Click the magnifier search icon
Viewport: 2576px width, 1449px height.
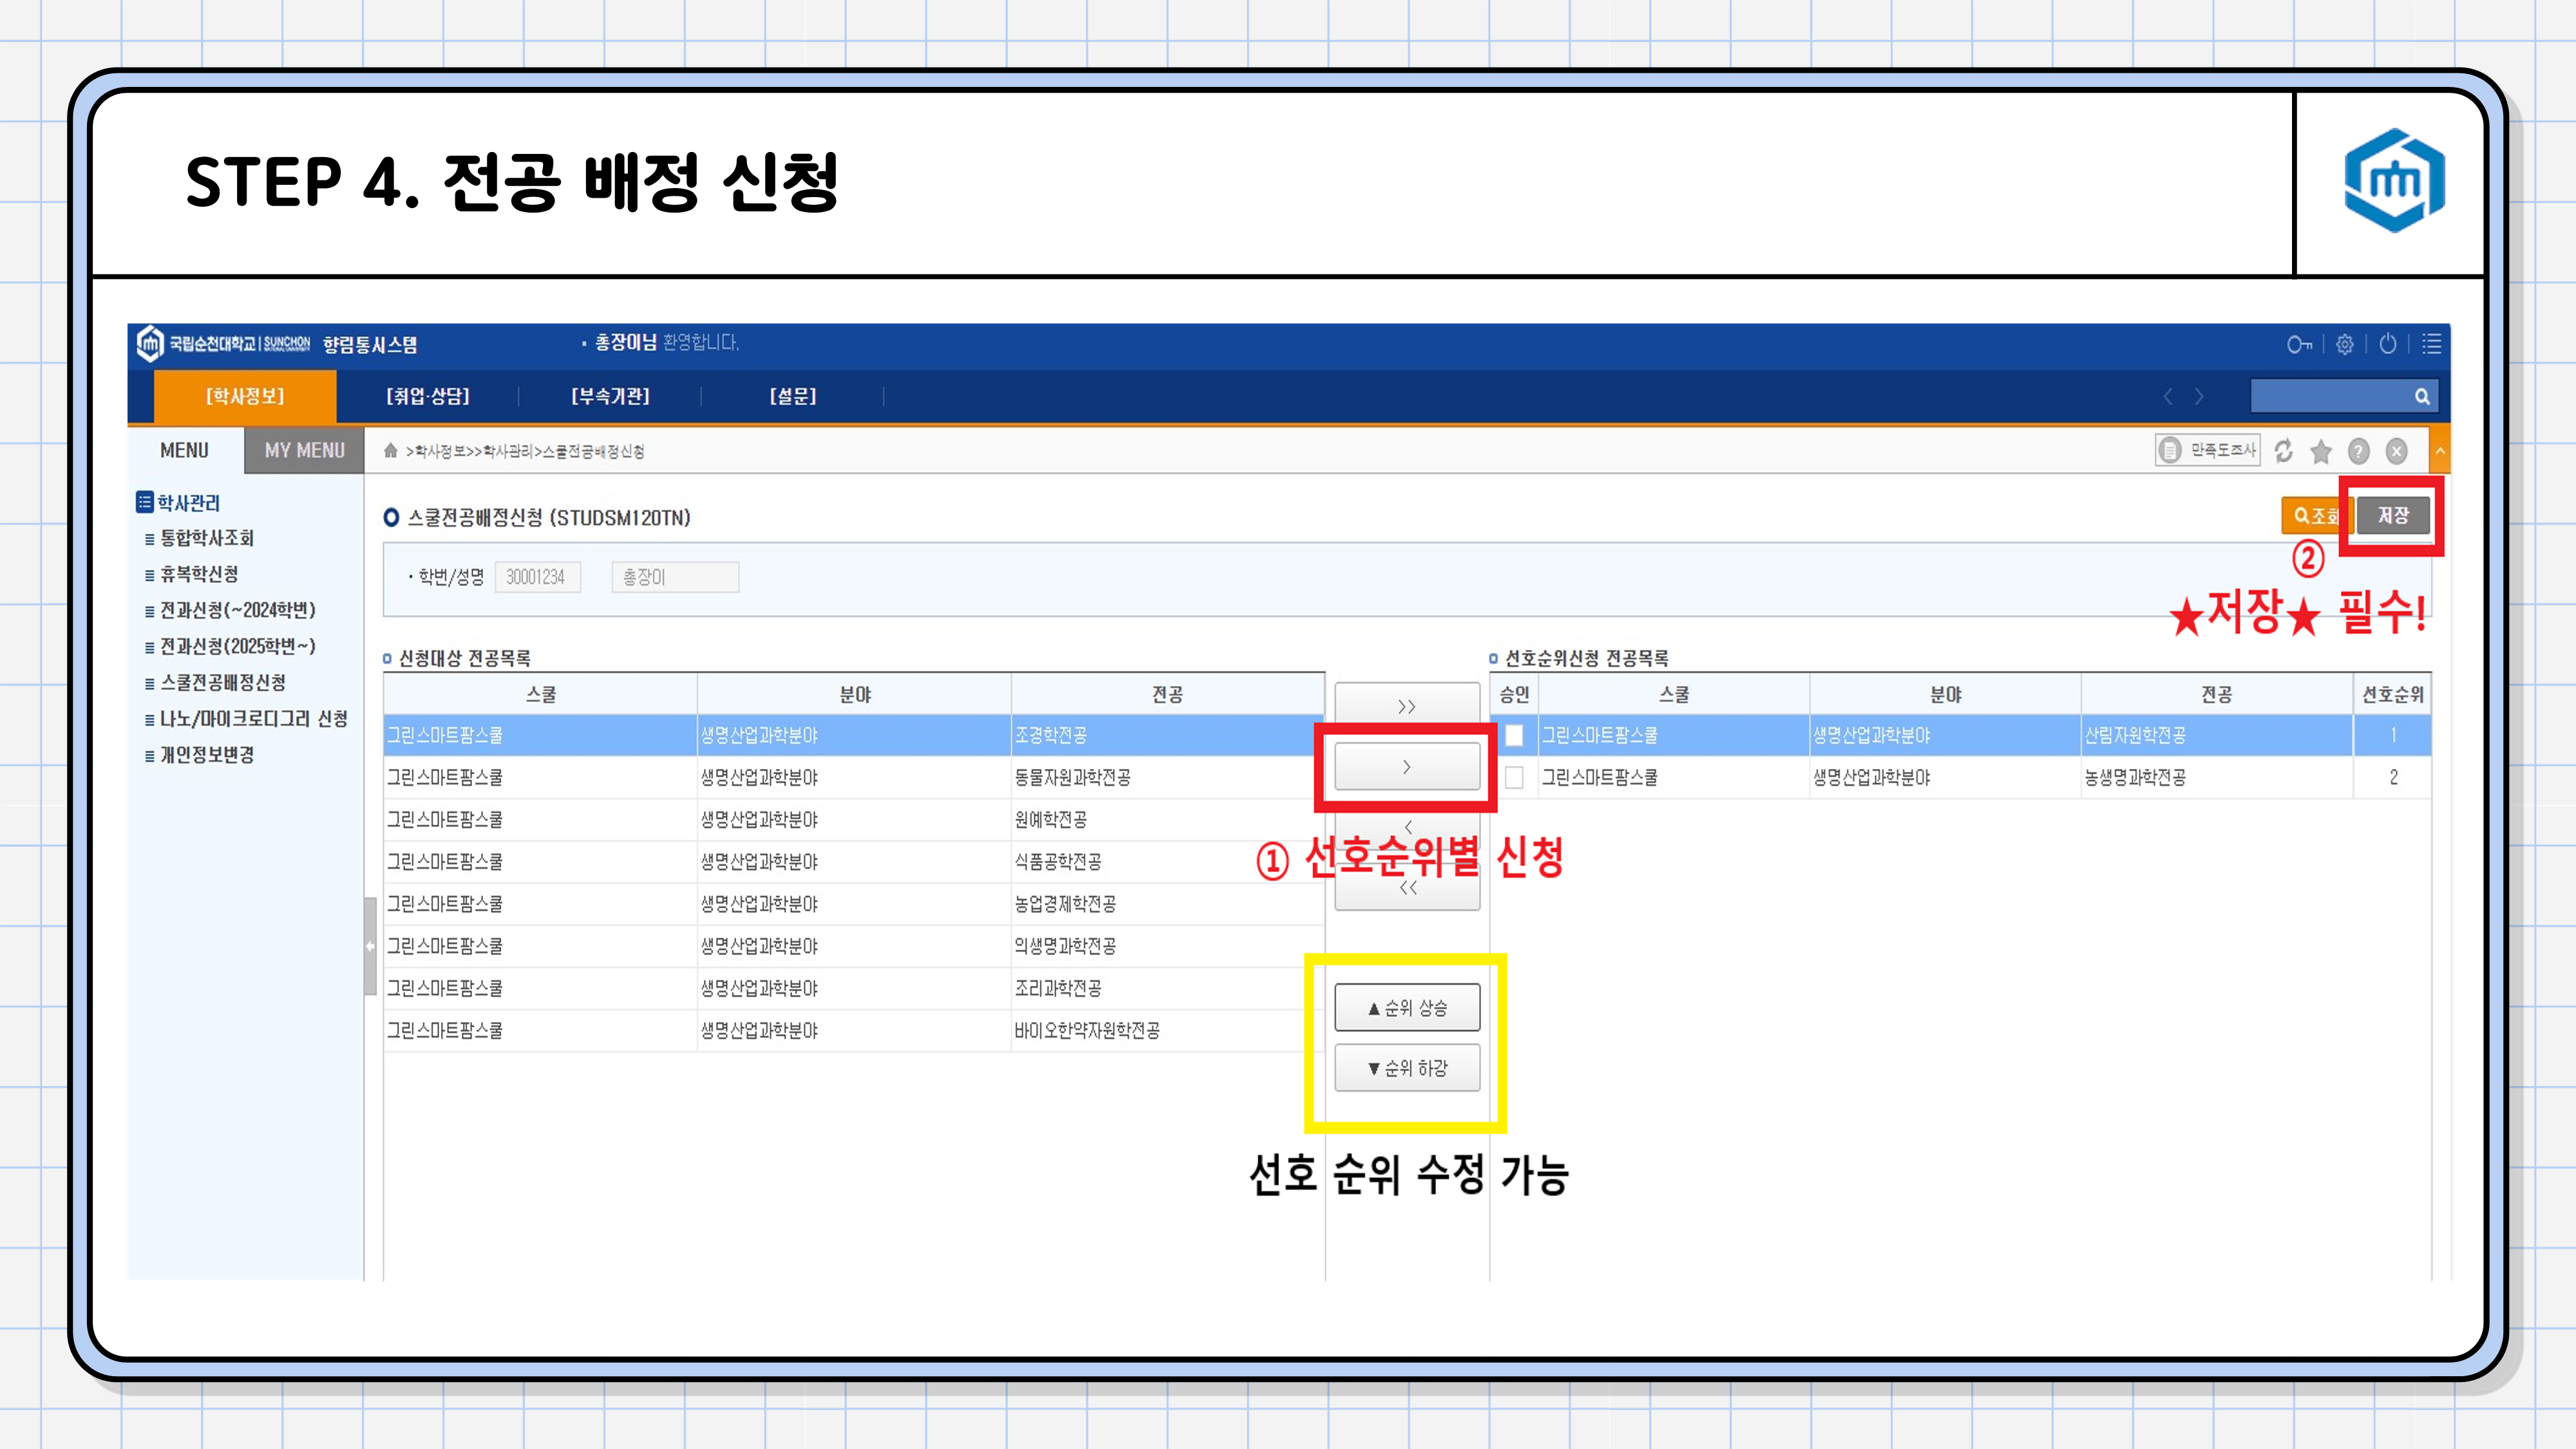tap(2422, 397)
